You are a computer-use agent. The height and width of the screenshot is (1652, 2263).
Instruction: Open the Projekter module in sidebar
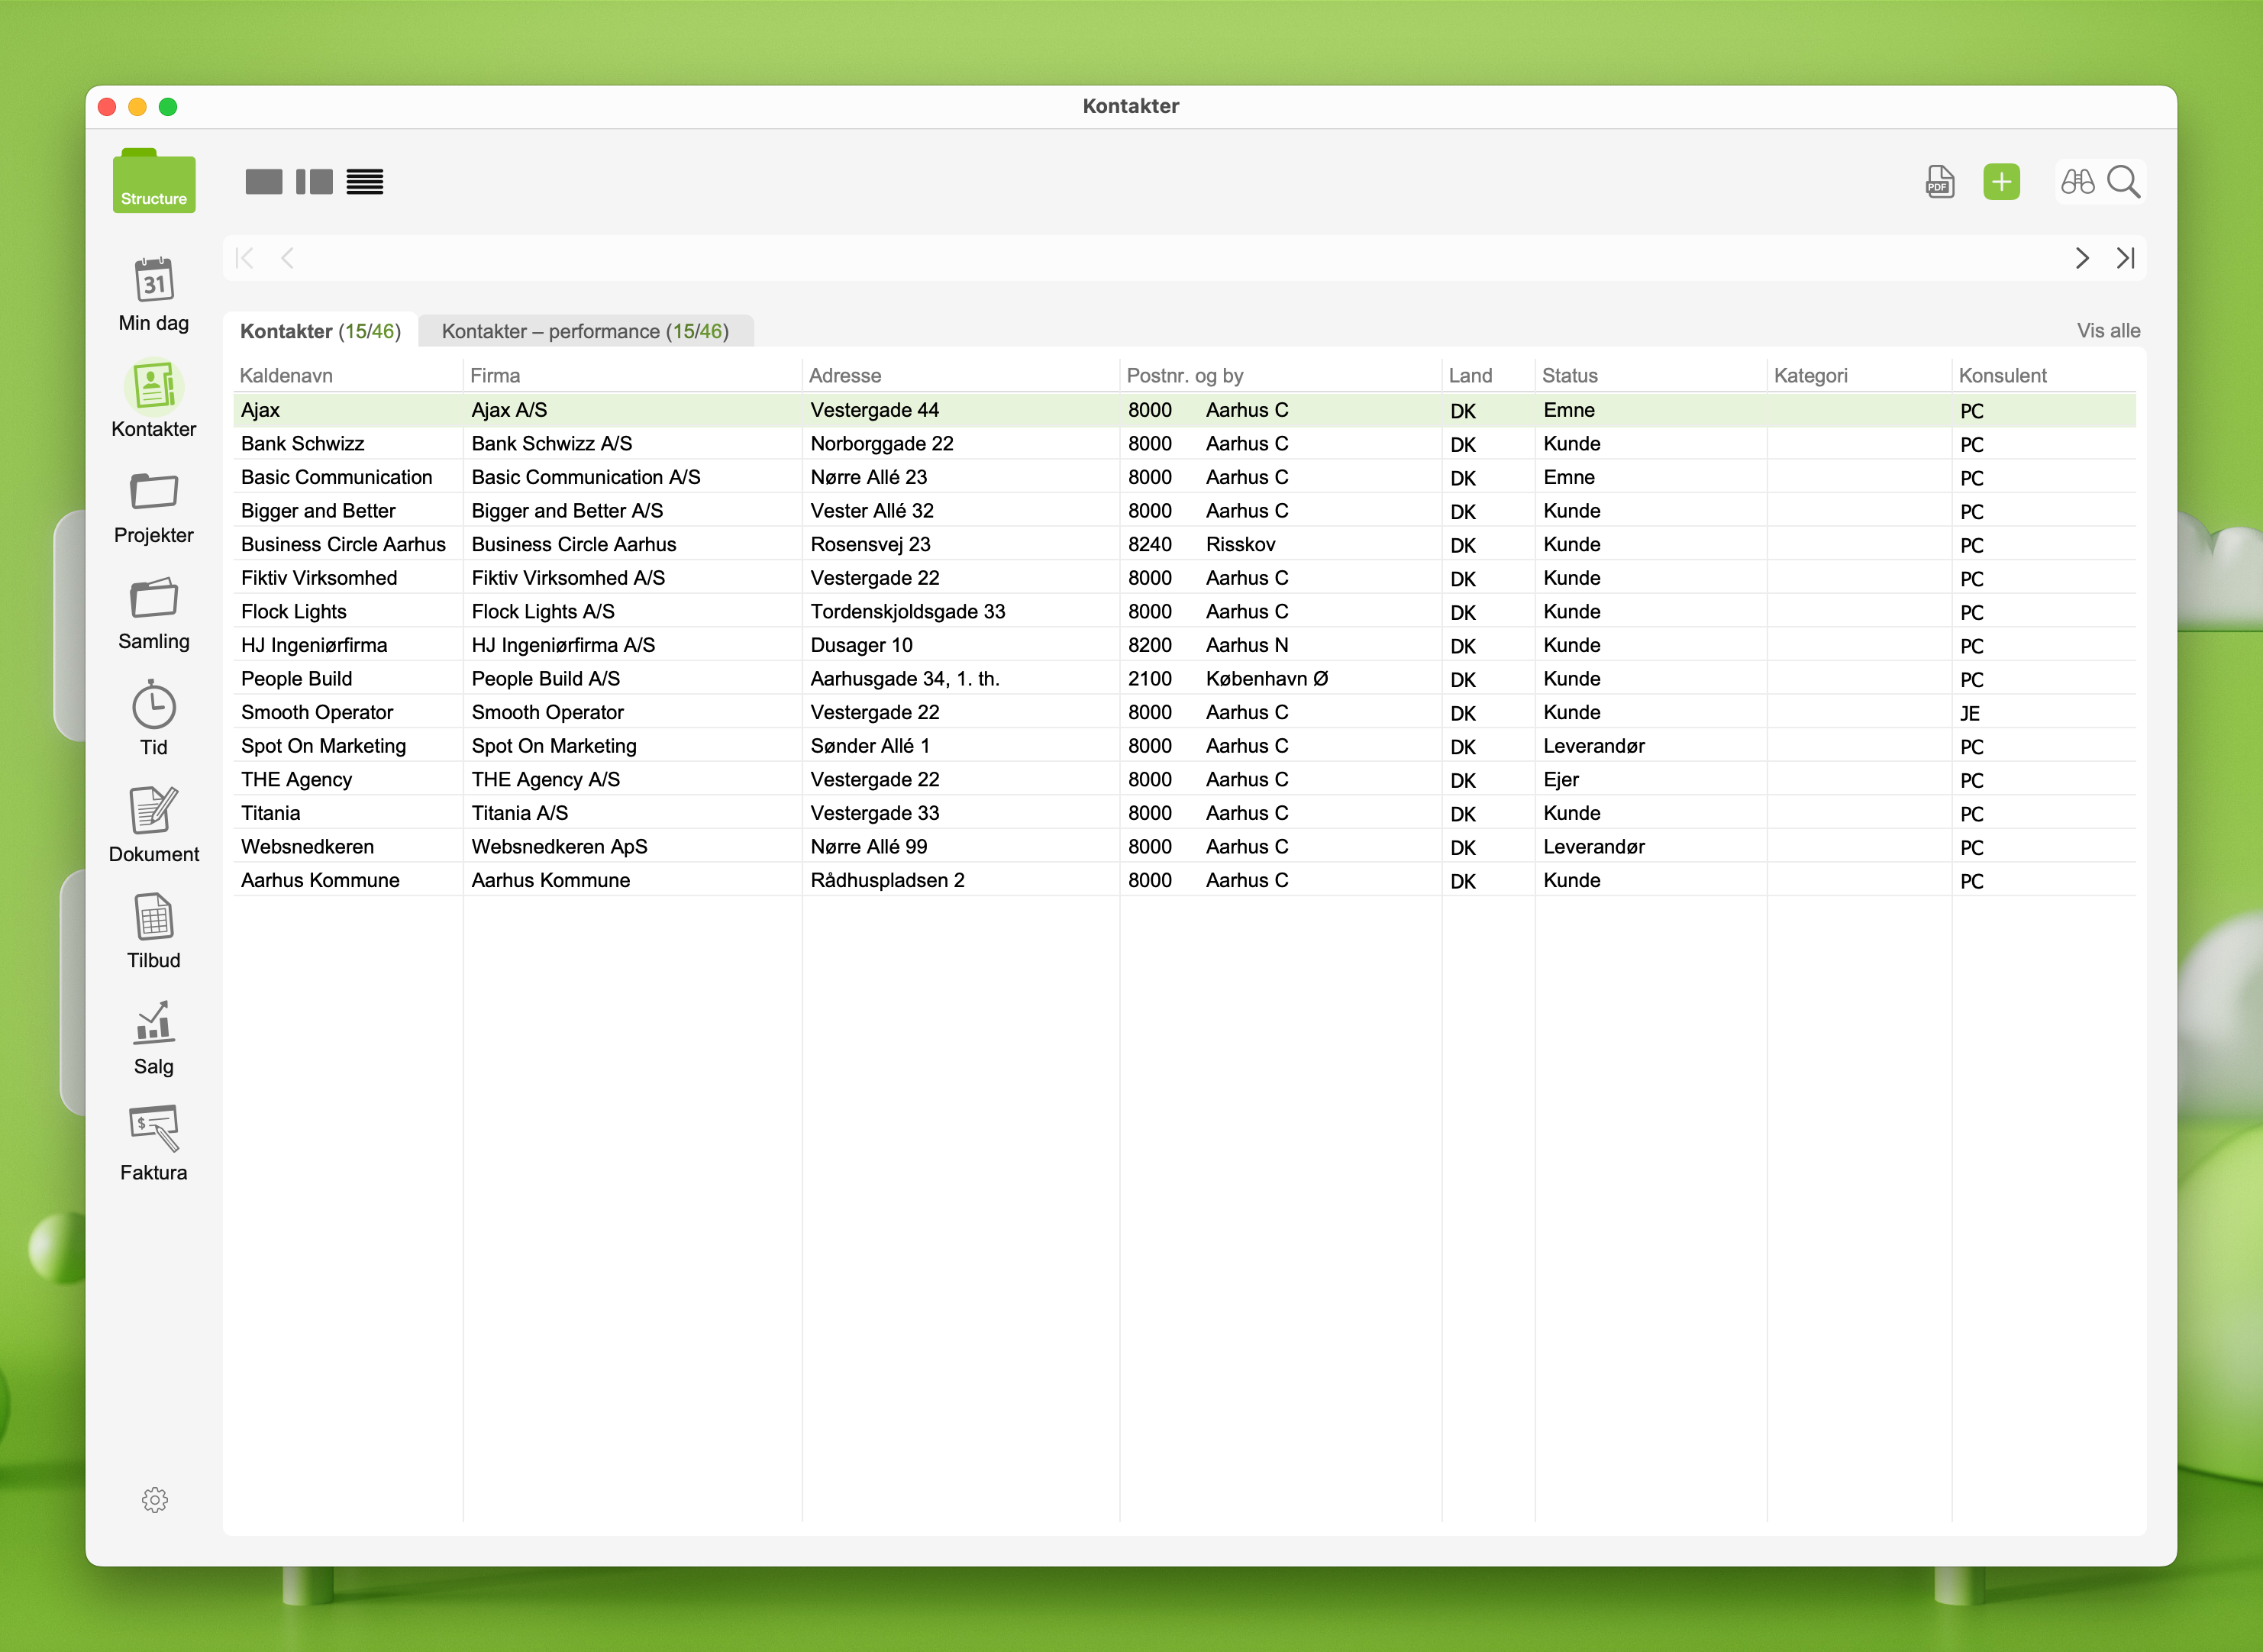point(153,507)
